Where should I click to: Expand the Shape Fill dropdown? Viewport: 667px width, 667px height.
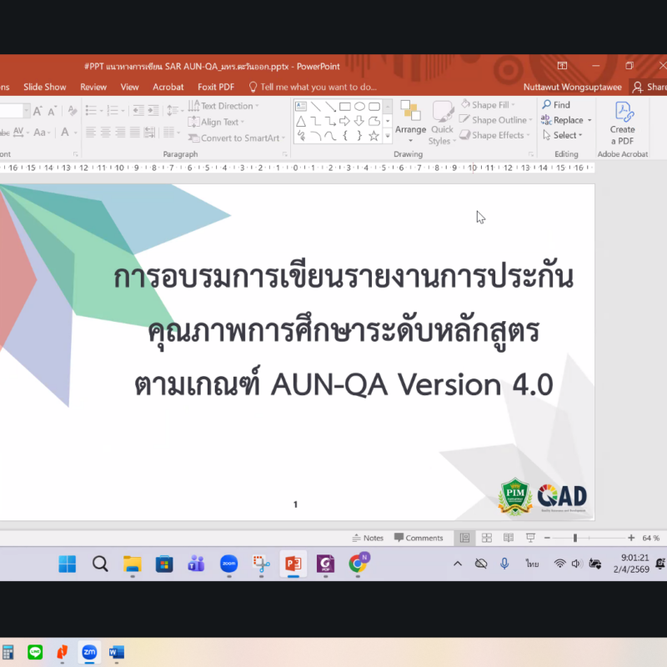click(514, 106)
